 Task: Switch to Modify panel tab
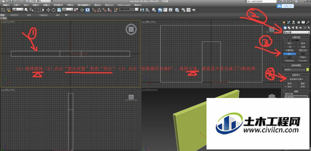289,23
